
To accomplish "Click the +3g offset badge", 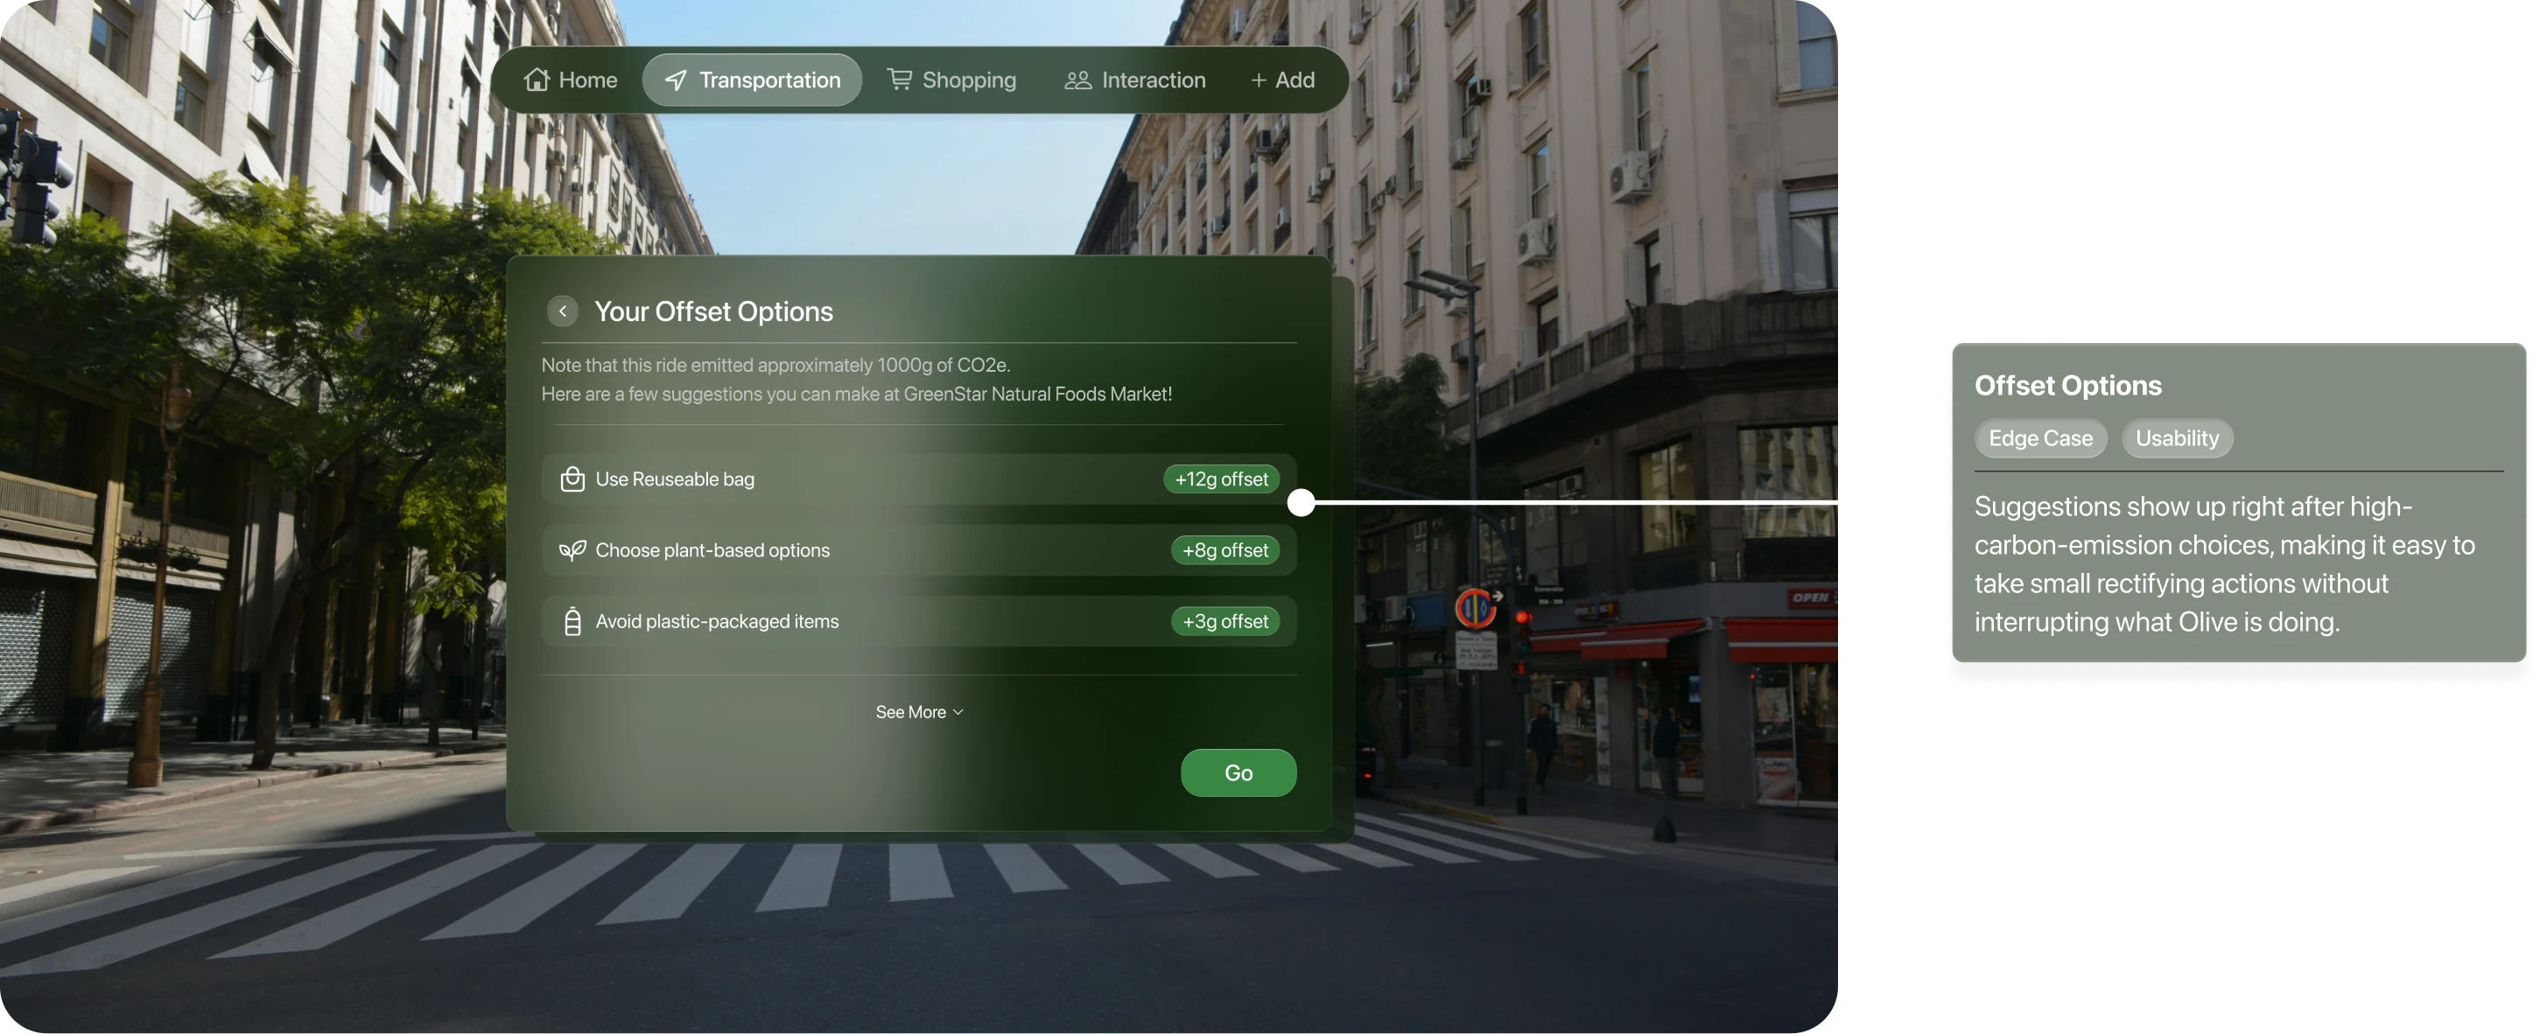I will [1224, 621].
